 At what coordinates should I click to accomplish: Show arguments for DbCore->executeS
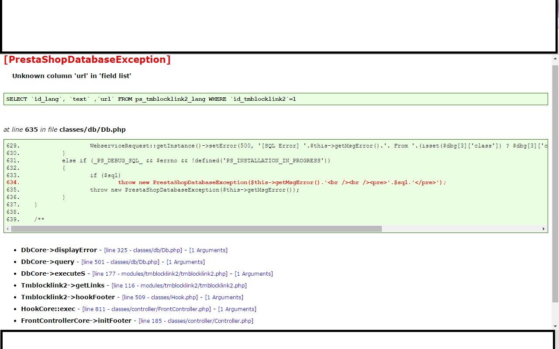254,274
